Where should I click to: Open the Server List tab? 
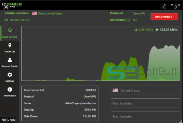[9, 48]
